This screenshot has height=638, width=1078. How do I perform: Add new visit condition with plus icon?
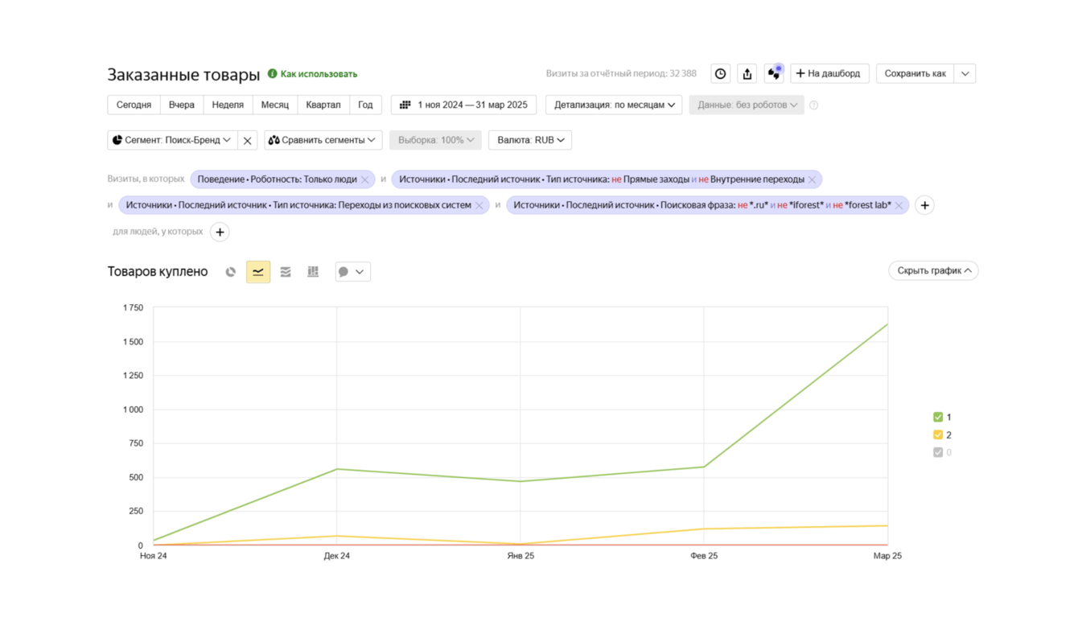click(924, 206)
